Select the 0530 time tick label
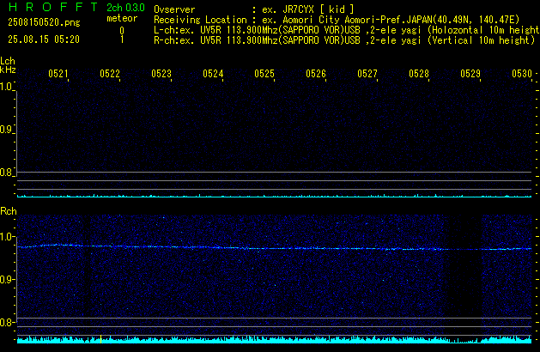Image resolution: width=540 pixels, height=352 pixels. pos(522,74)
